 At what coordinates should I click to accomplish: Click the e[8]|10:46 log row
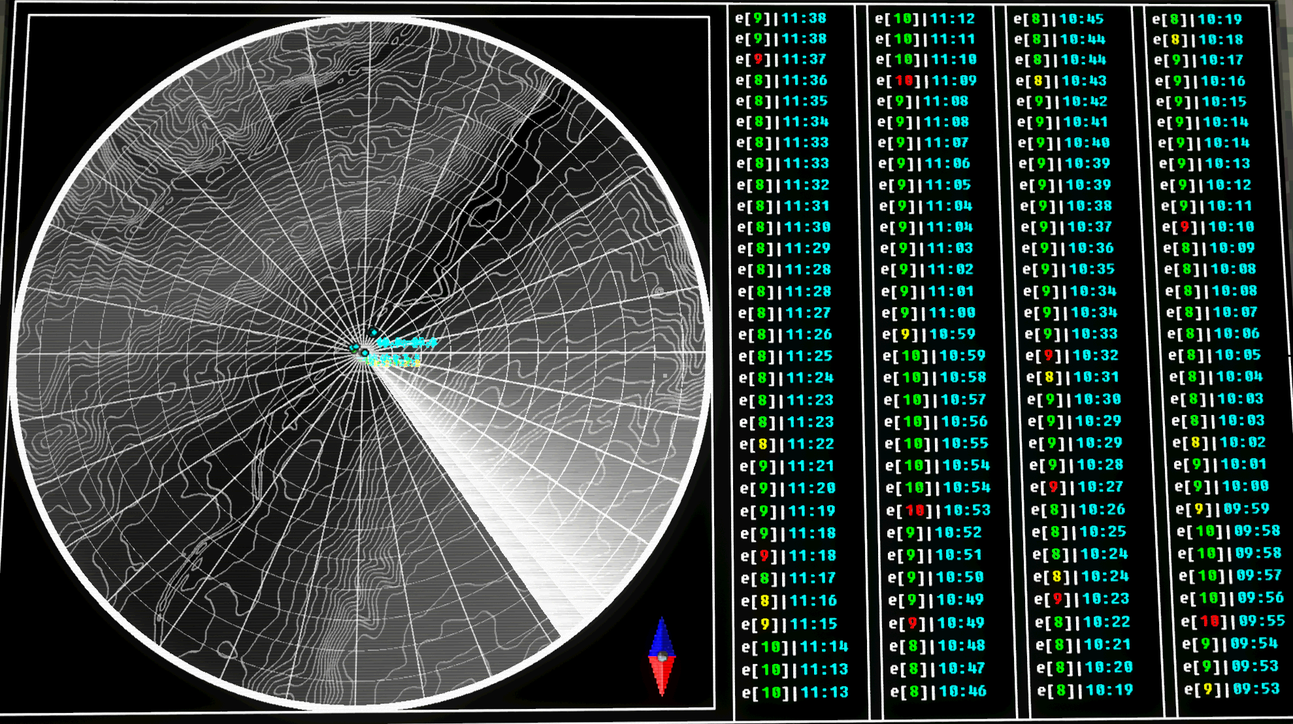(938, 691)
